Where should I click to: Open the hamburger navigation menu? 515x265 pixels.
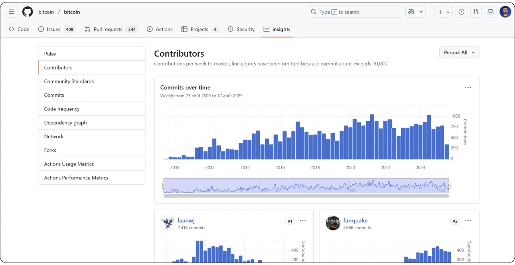point(12,12)
